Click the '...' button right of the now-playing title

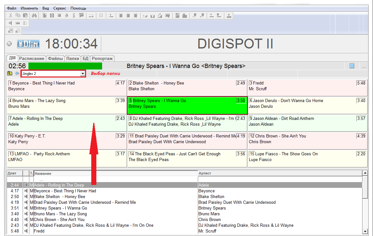click(364, 66)
